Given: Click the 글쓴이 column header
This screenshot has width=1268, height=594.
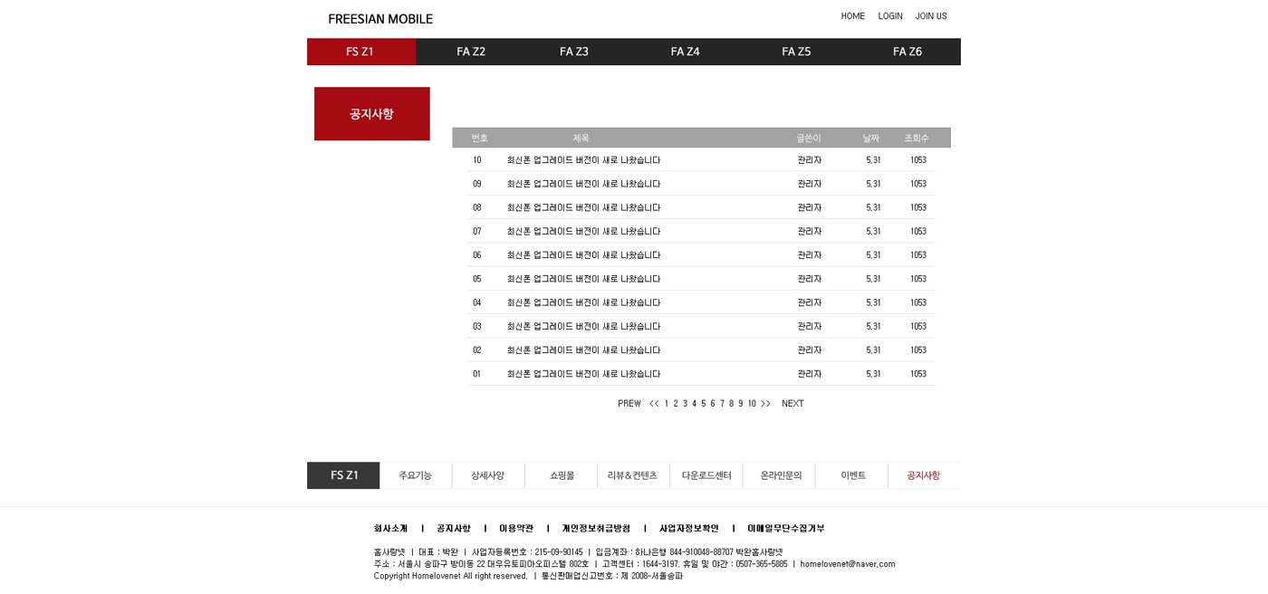Looking at the screenshot, I should point(809,138).
